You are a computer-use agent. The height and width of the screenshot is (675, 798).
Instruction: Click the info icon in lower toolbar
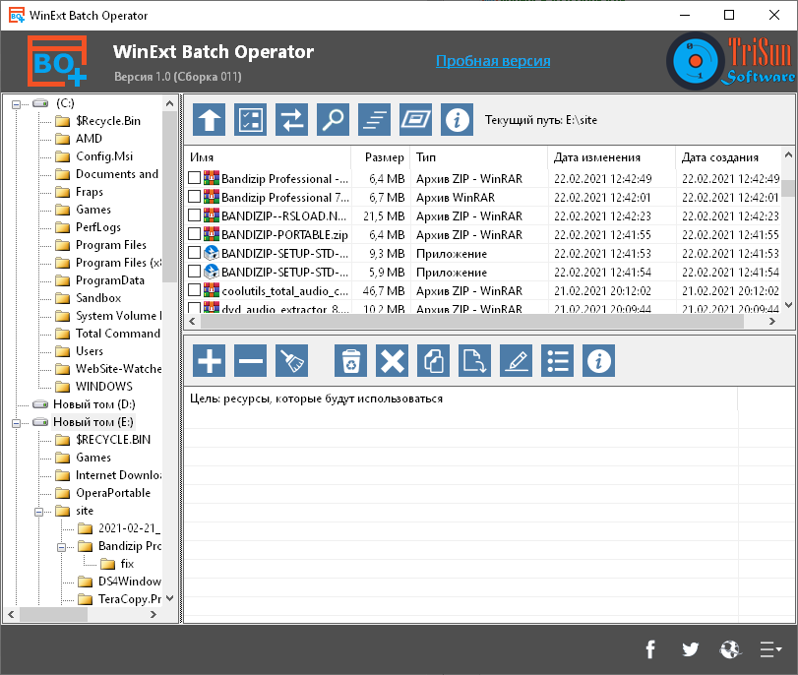click(x=598, y=360)
